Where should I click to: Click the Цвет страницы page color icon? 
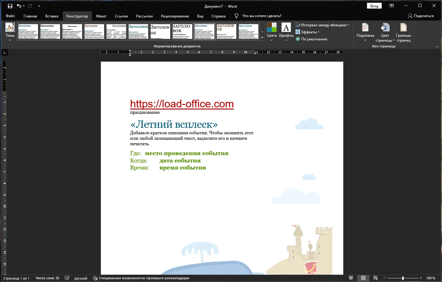385,28
